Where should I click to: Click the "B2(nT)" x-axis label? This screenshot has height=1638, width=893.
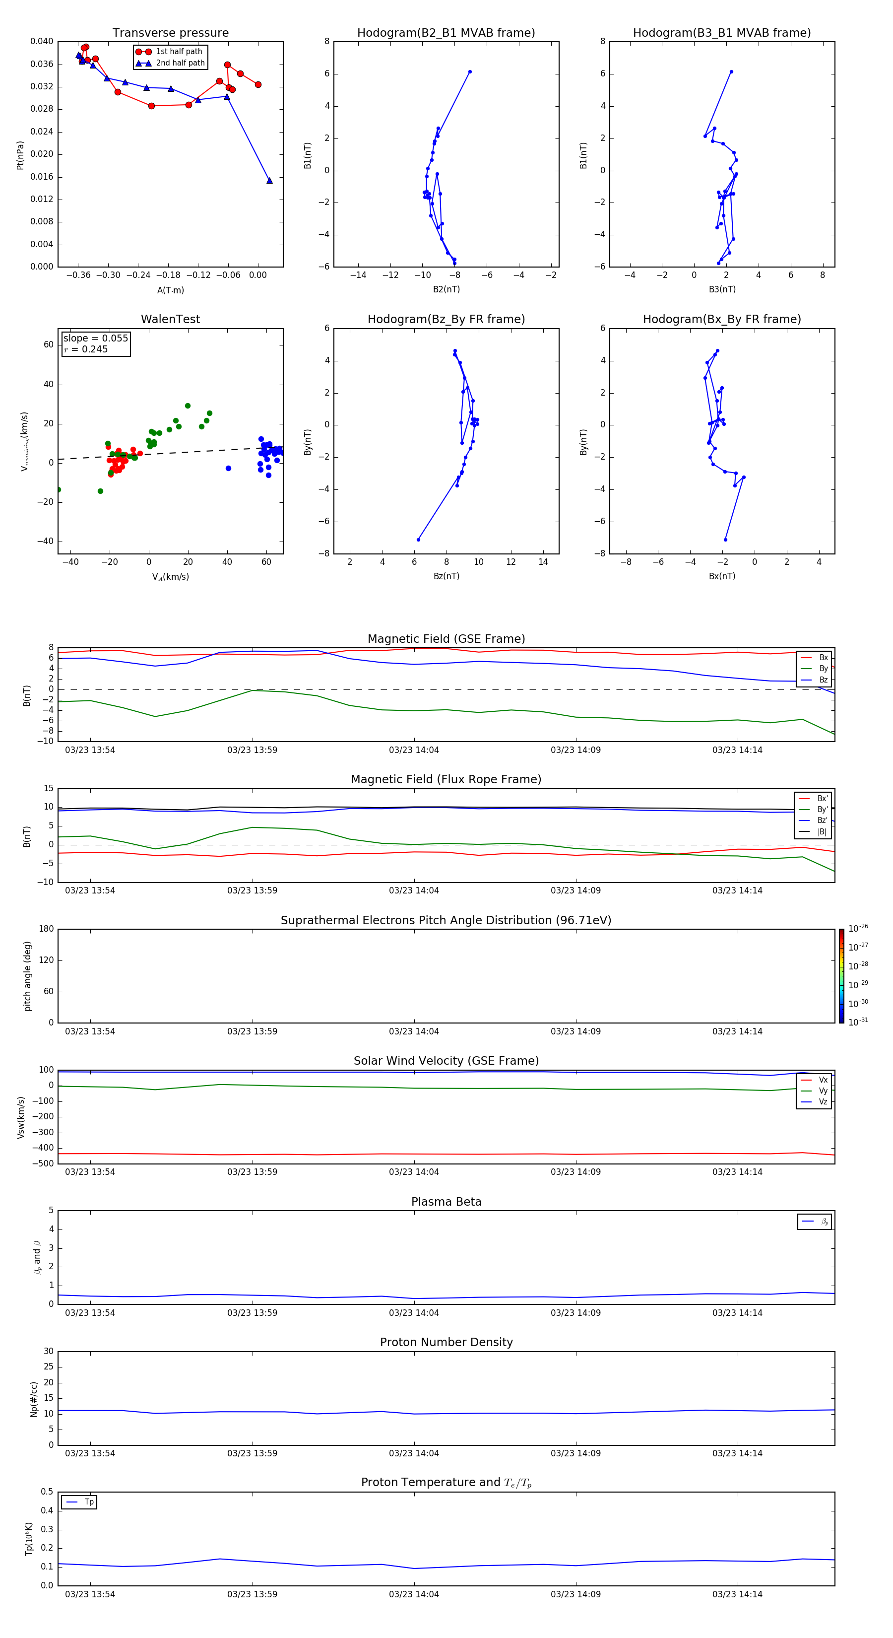coord(446,289)
